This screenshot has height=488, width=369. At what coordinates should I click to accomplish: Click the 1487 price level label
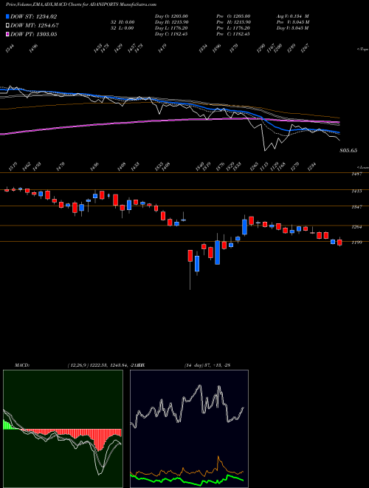pyautogui.click(x=356, y=174)
